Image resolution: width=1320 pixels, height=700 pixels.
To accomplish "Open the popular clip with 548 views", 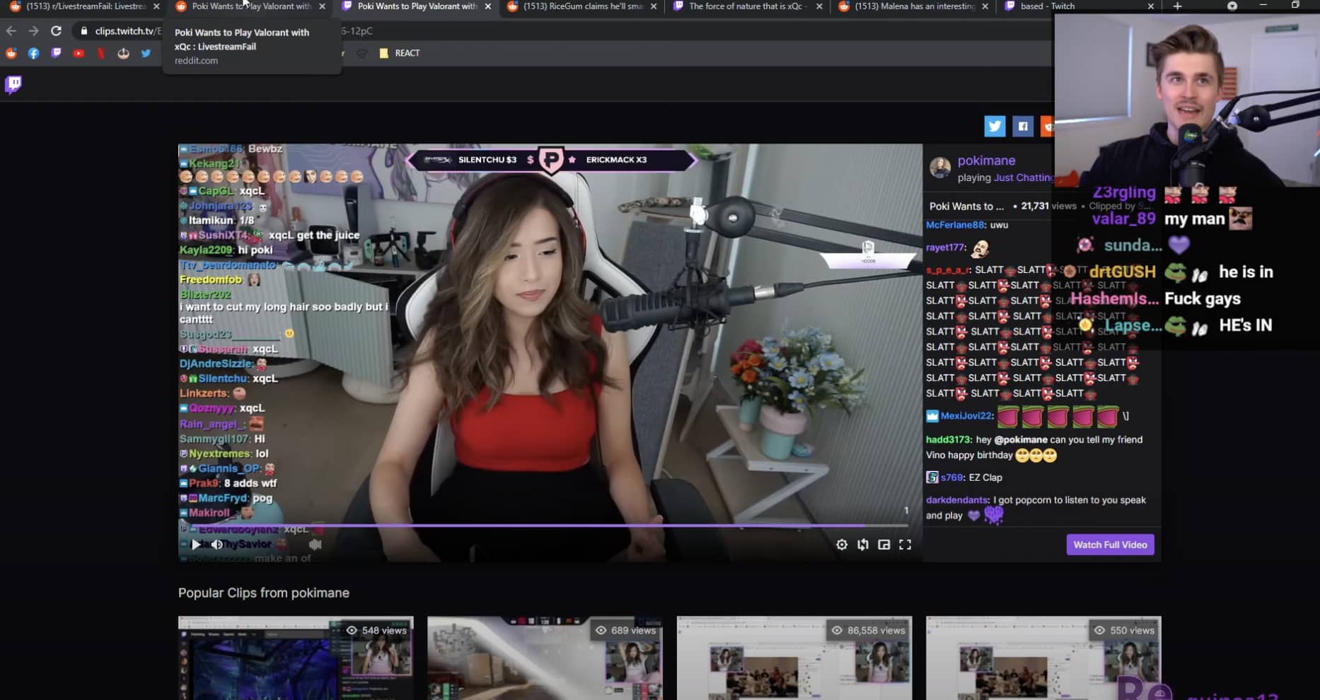I will 296,658.
